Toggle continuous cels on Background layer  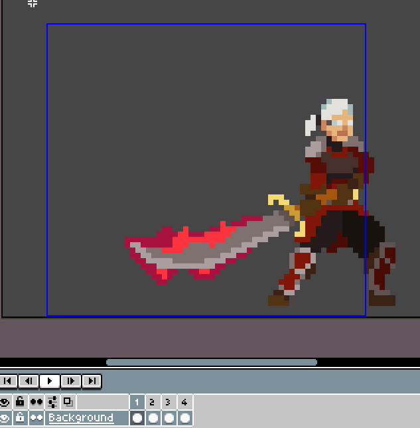click(36, 418)
